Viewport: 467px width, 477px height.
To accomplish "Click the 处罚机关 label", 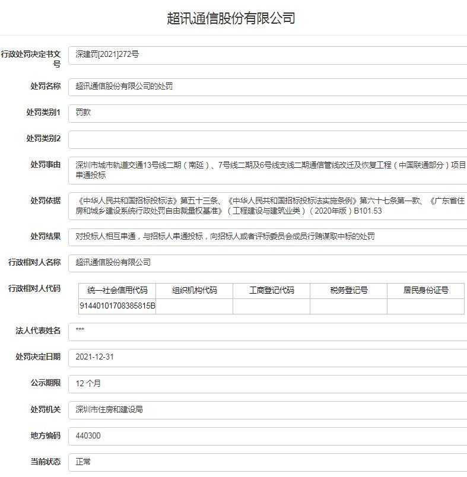I will tap(46, 410).
